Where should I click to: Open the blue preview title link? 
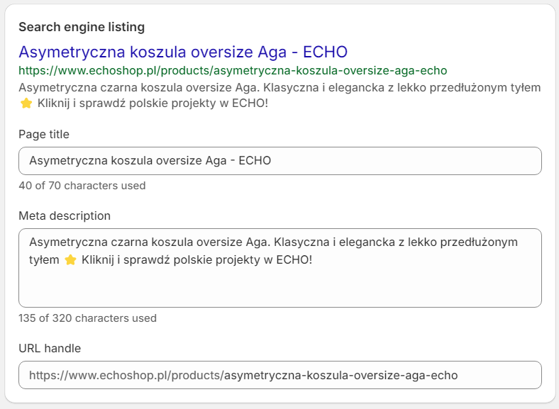tap(183, 52)
